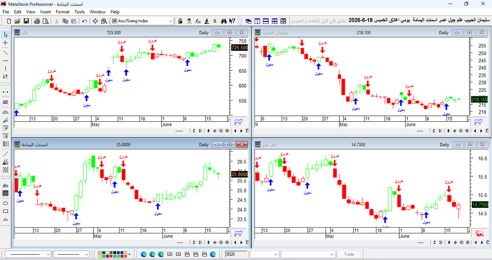The image size is (492, 260).
Task: Open the first line style dropdown
Action: pos(48,254)
